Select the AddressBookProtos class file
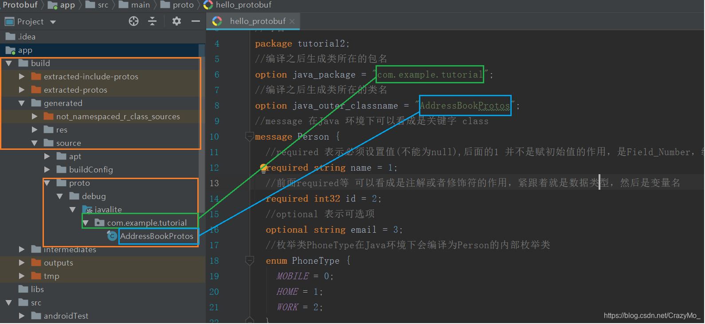The height and width of the screenshot is (324, 705). coord(157,236)
